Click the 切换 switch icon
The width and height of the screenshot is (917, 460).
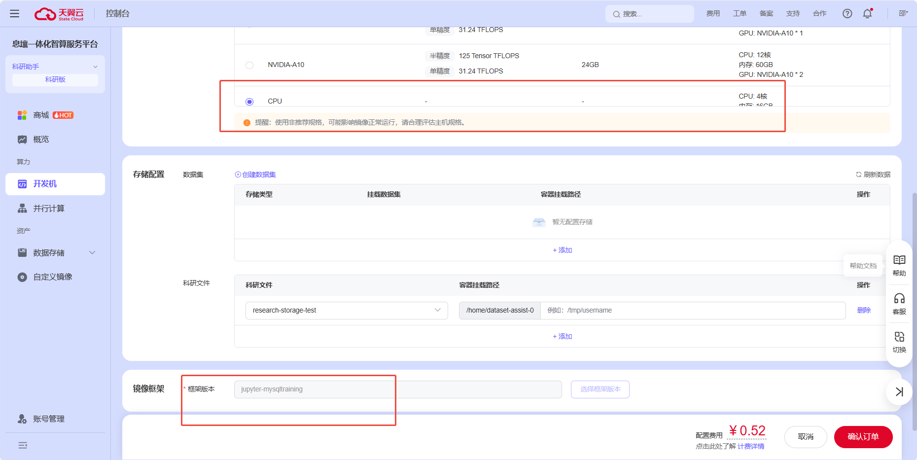[899, 337]
